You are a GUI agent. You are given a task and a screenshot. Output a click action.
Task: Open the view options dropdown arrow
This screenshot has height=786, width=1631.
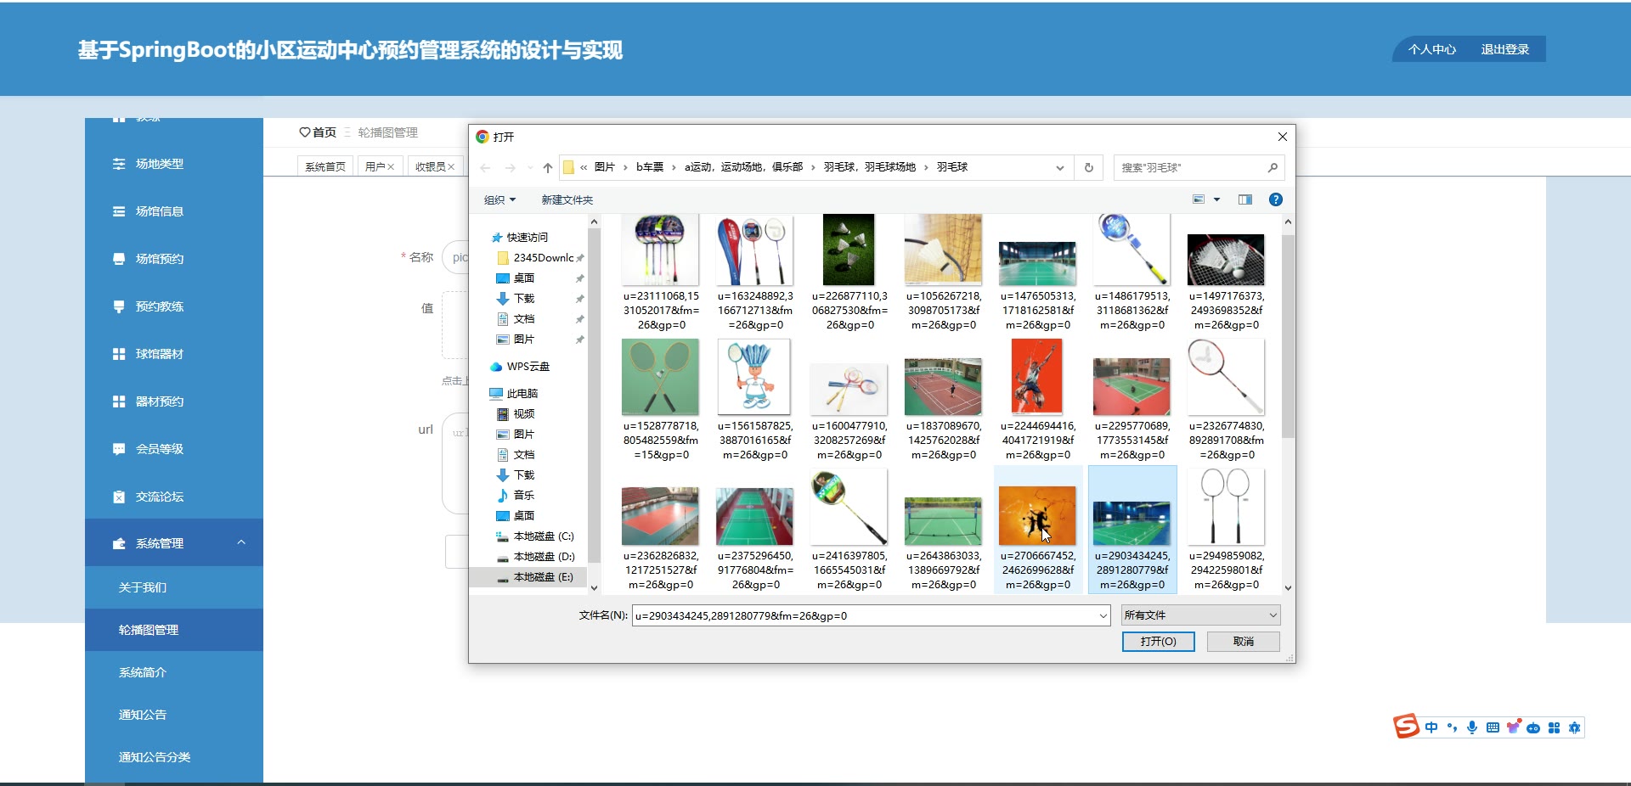(x=1216, y=199)
